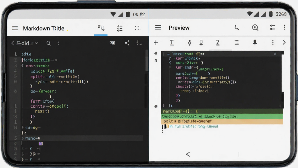Click the phone icon in Preview header
298x168 pixels.
[237, 28]
